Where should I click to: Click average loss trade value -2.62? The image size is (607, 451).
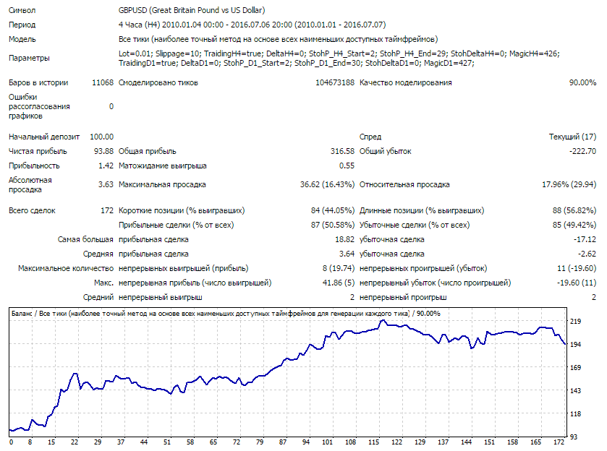click(587, 254)
